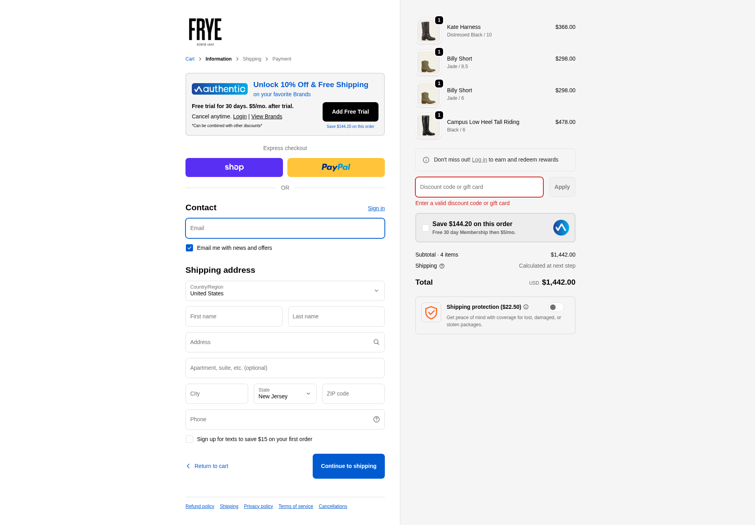Uncheck Email me with news and offers
755x525 pixels.
pos(189,248)
